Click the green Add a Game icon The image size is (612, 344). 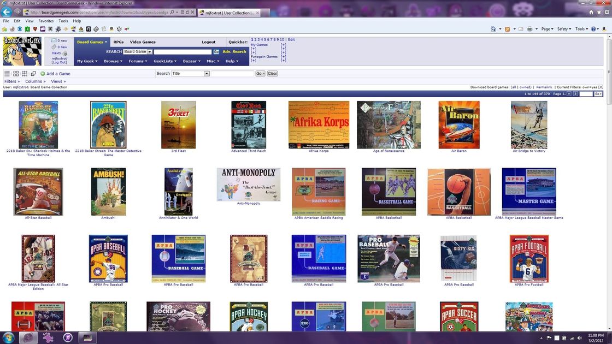43,74
